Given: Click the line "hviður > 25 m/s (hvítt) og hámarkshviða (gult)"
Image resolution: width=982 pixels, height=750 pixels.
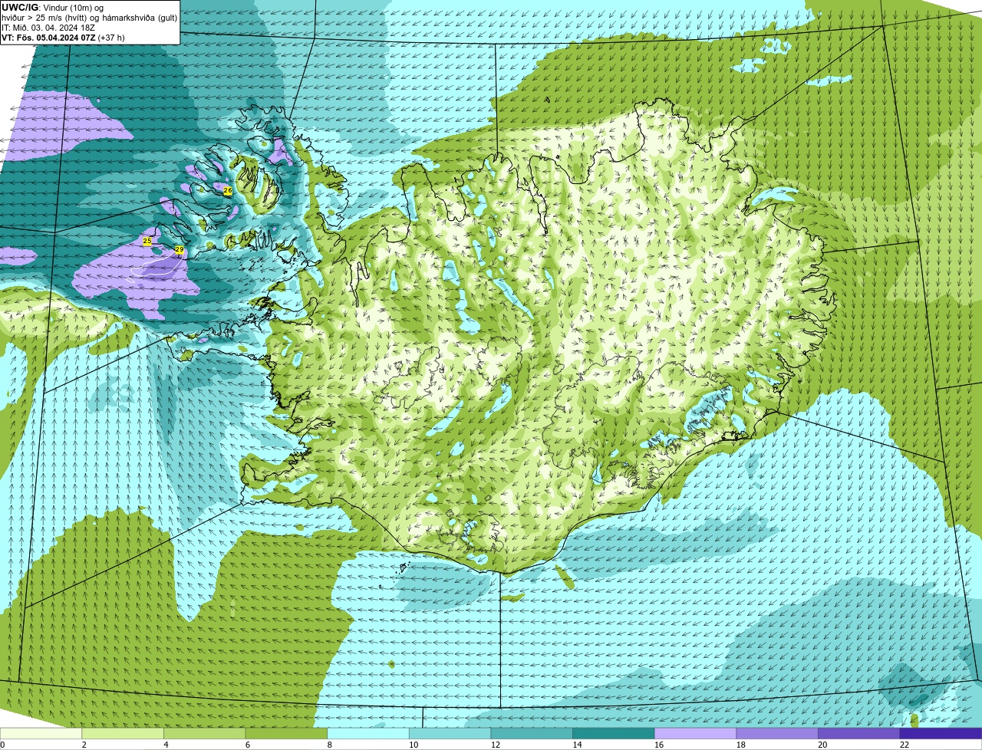Looking at the screenshot, I should coord(89,17).
